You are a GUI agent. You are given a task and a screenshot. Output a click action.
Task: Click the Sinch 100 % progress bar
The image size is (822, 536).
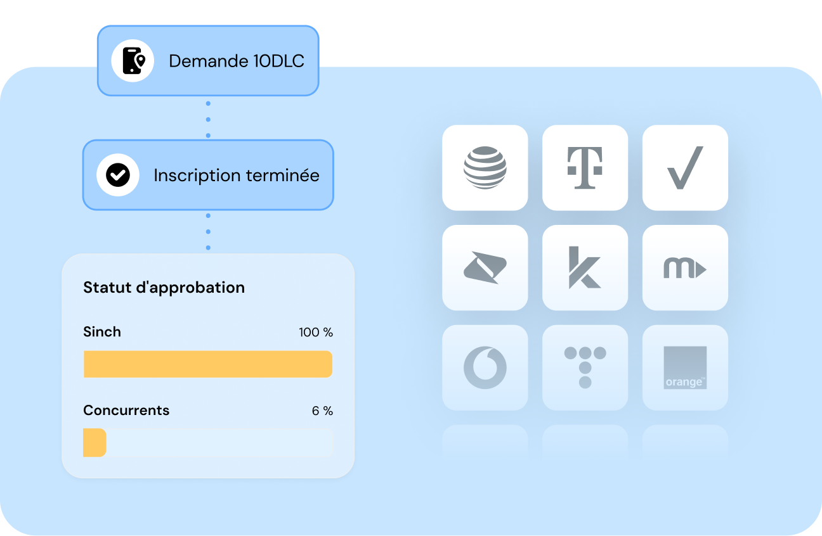(x=208, y=364)
